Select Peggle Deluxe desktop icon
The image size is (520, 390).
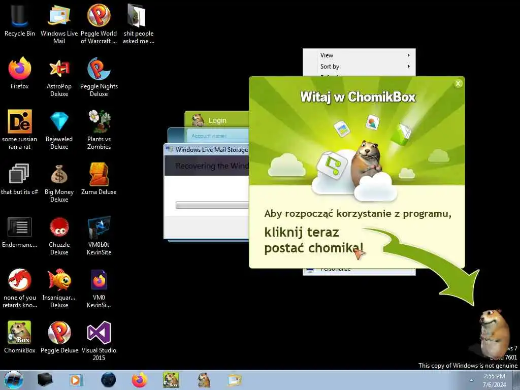point(59,337)
